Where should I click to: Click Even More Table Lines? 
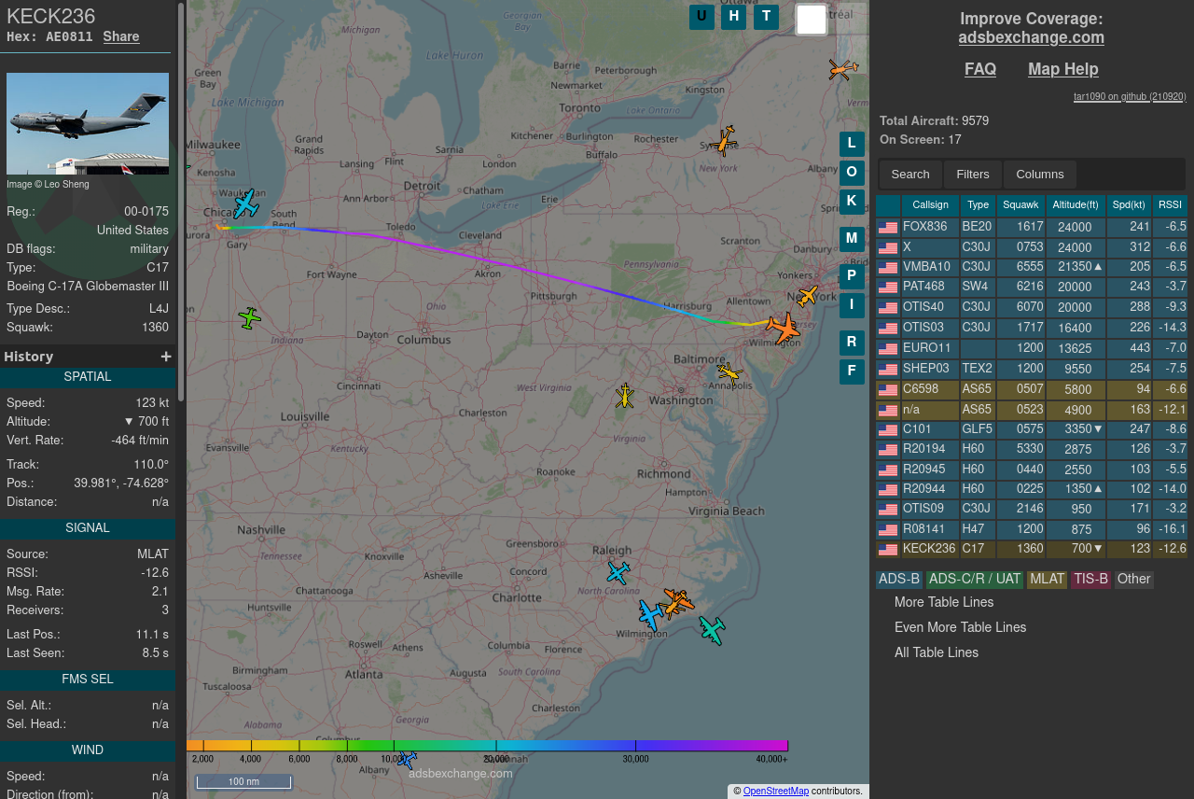click(x=960, y=627)
